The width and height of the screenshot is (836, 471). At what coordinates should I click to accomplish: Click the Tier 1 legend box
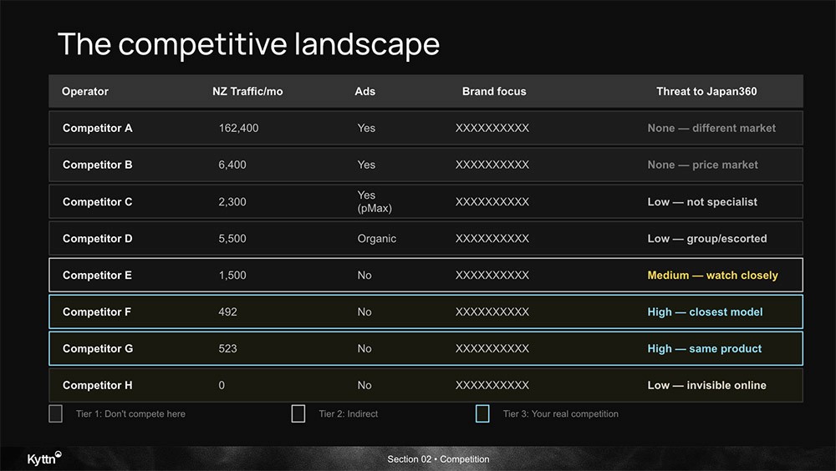tap(55, 413)
